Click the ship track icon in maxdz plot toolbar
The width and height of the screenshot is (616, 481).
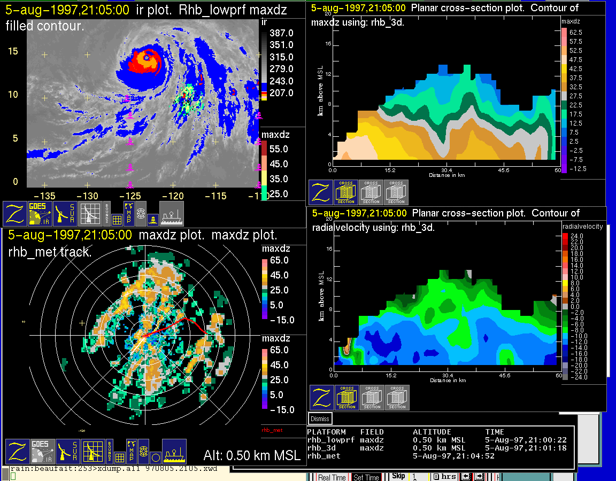click(174, 452)
